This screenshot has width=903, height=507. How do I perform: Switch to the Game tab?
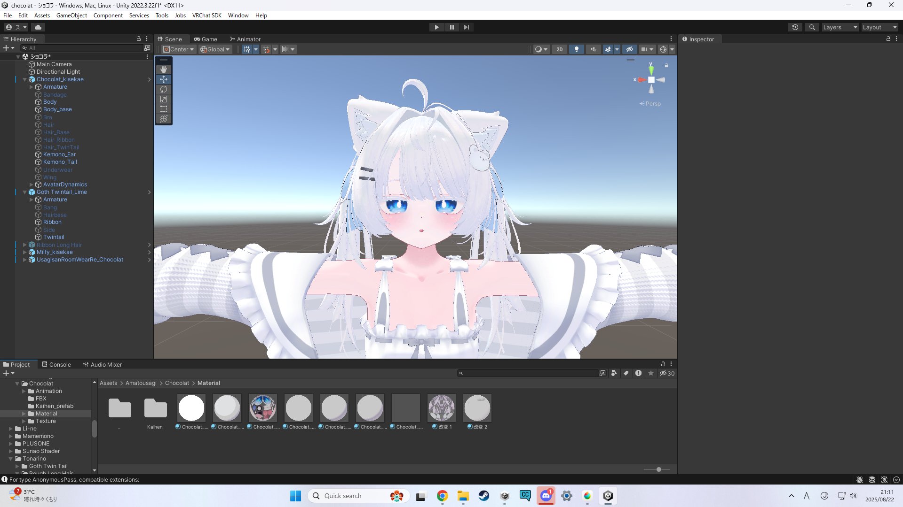206,39
